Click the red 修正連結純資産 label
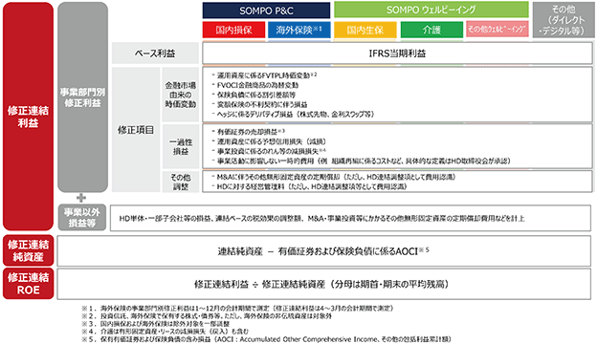This screenshot has width=597, height=344. (28, 250)
